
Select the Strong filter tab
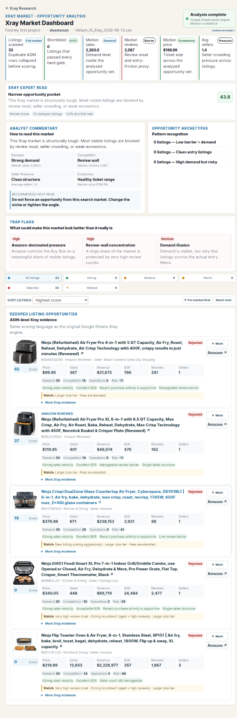tap(91, 278)
